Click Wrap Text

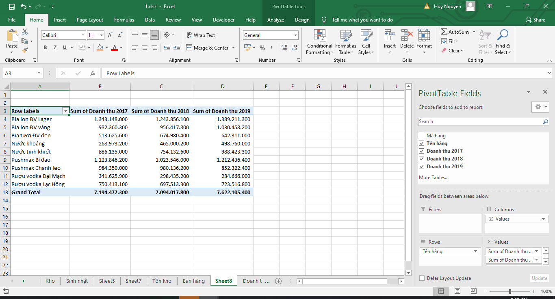tap(201, 35)
